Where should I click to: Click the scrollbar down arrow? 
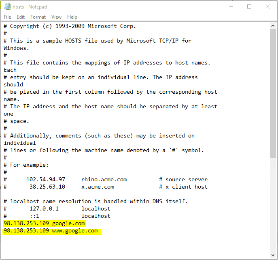tap(273, 255)
